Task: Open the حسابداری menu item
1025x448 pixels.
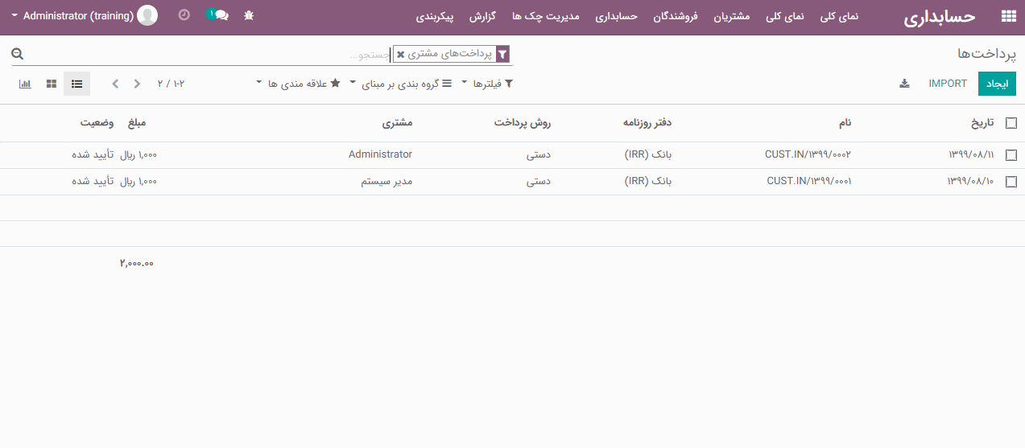Action: [x=617, y=16]
